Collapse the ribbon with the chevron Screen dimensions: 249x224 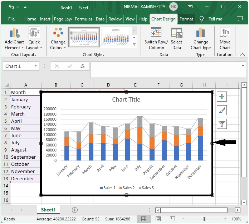tap(242, 55)
